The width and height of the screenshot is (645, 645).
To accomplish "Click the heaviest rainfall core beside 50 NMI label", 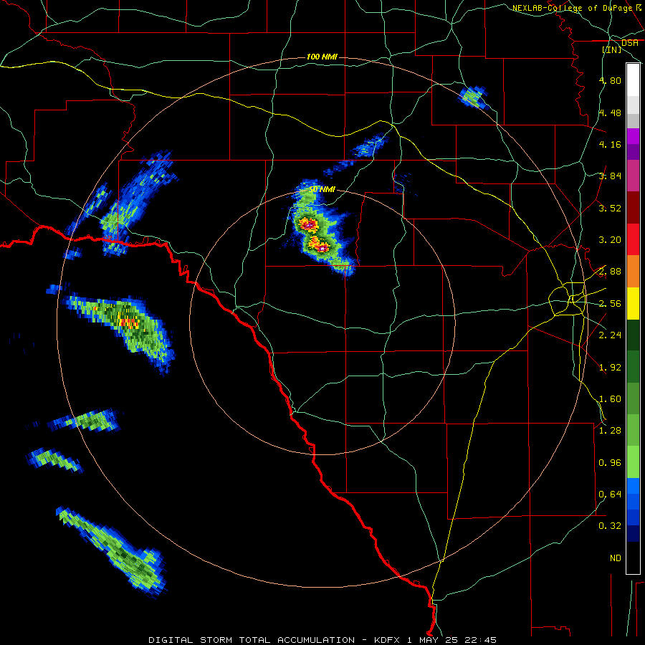I will [x=307, y=225].
